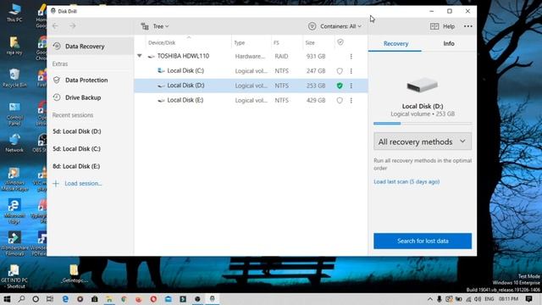Viewport: 542px width, 305px height.
Task: Open the Containers: All filter dropdown
Action: 335,26
